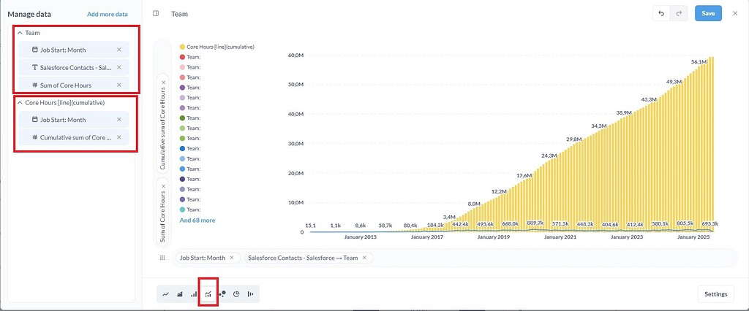Click the Save button
The image size is (749, 311).
tap(708, 14)
